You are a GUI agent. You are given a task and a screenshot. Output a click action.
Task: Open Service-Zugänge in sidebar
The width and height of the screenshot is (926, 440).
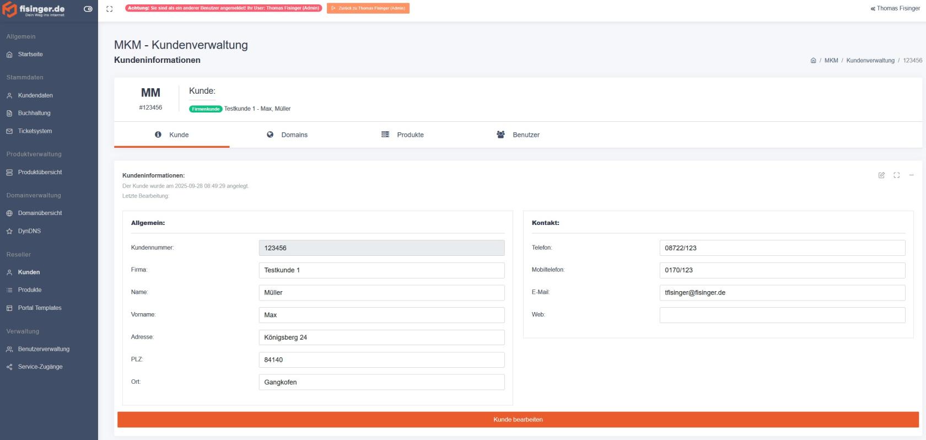[x=40, y=367]
